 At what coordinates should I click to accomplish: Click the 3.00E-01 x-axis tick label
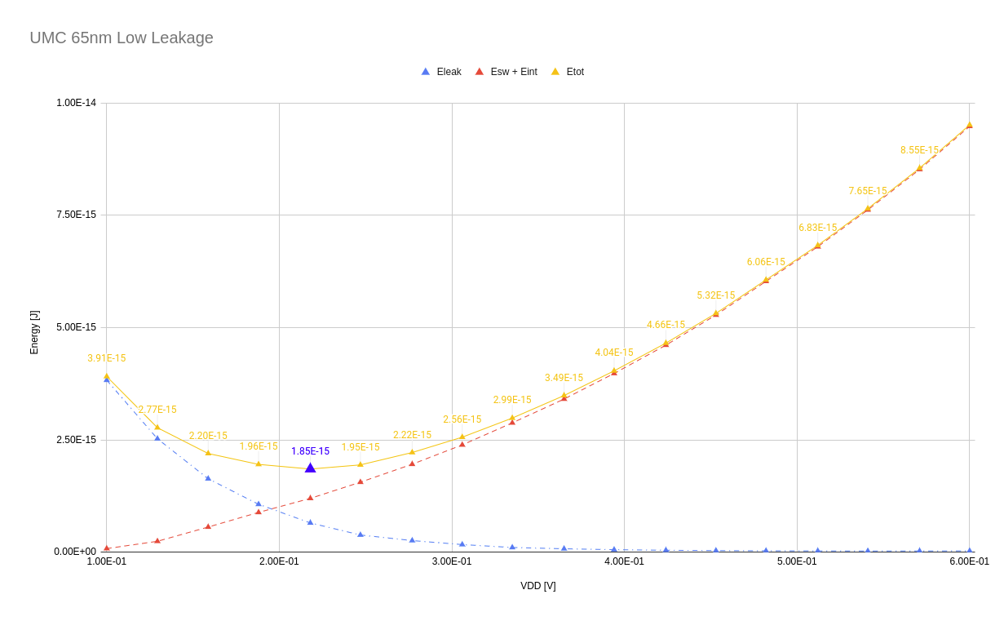[x=452, y=561]
